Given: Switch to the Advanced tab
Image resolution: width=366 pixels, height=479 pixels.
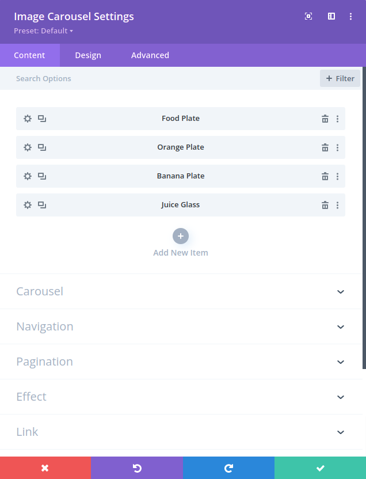Looking at the screenshot, I should [x=150, y=55].
